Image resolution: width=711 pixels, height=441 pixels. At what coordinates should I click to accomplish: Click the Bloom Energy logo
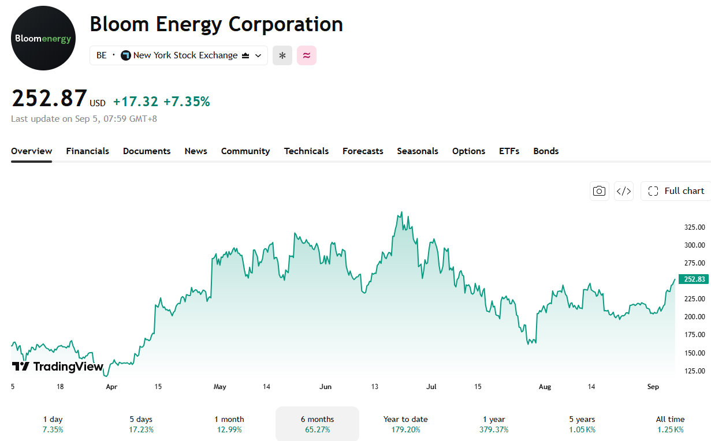[43, 38]
